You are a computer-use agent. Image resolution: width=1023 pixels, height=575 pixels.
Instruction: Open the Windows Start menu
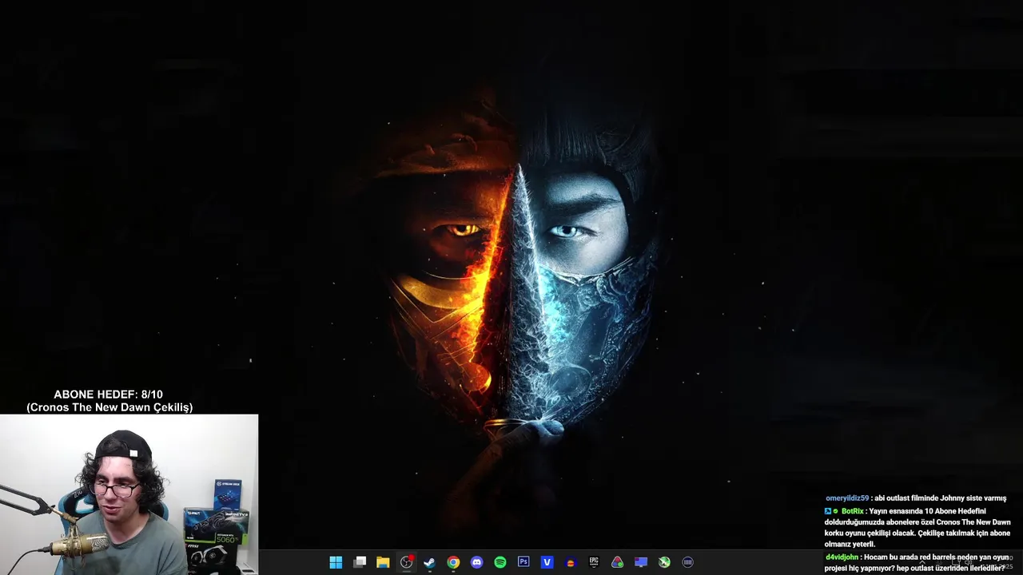point(336,562)
